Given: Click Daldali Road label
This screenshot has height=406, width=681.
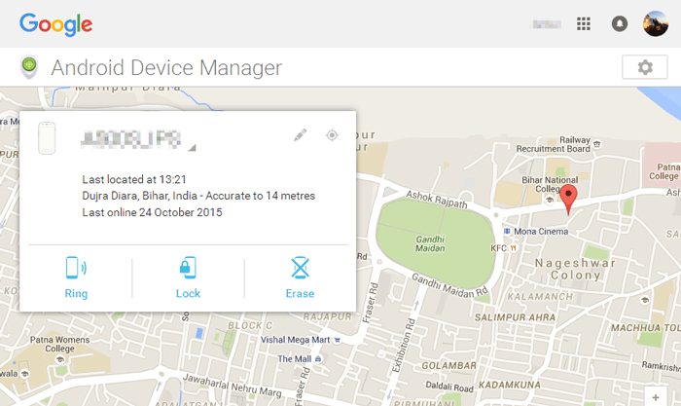Looking at the screenshot, I should 449,386.
